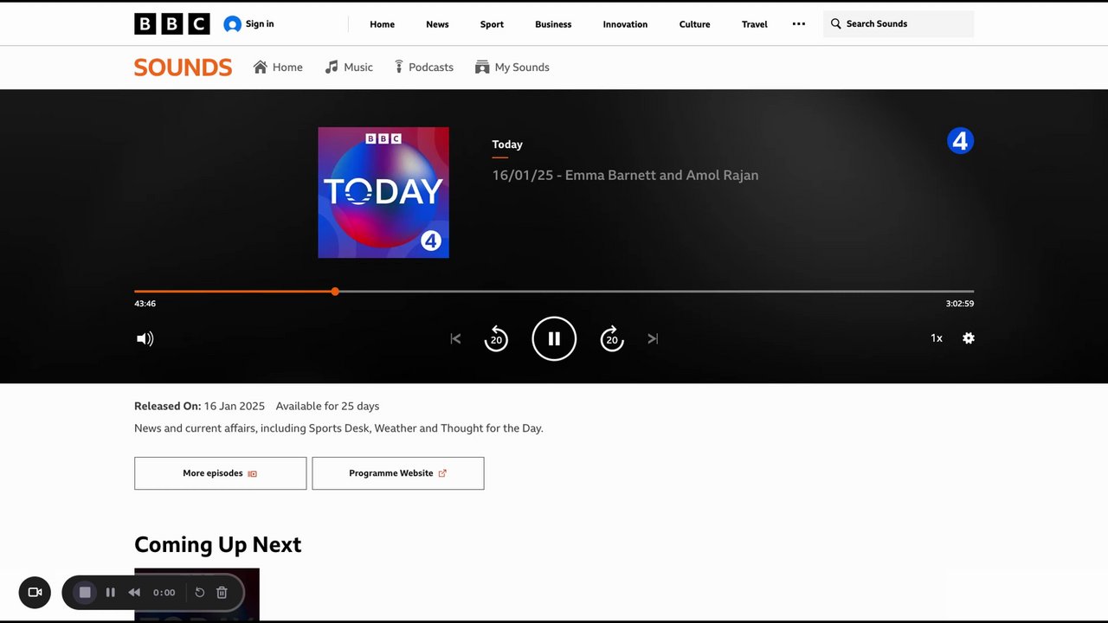Delete the screen recording
Screen dimensions: 1108x623
pyautogui.click(x=222, y=593)
